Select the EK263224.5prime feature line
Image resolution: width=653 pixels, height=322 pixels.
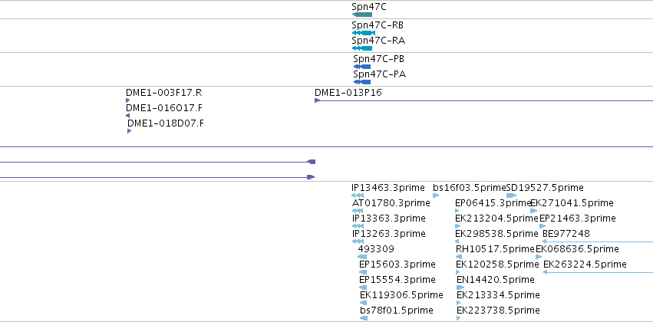coord(598,272)
